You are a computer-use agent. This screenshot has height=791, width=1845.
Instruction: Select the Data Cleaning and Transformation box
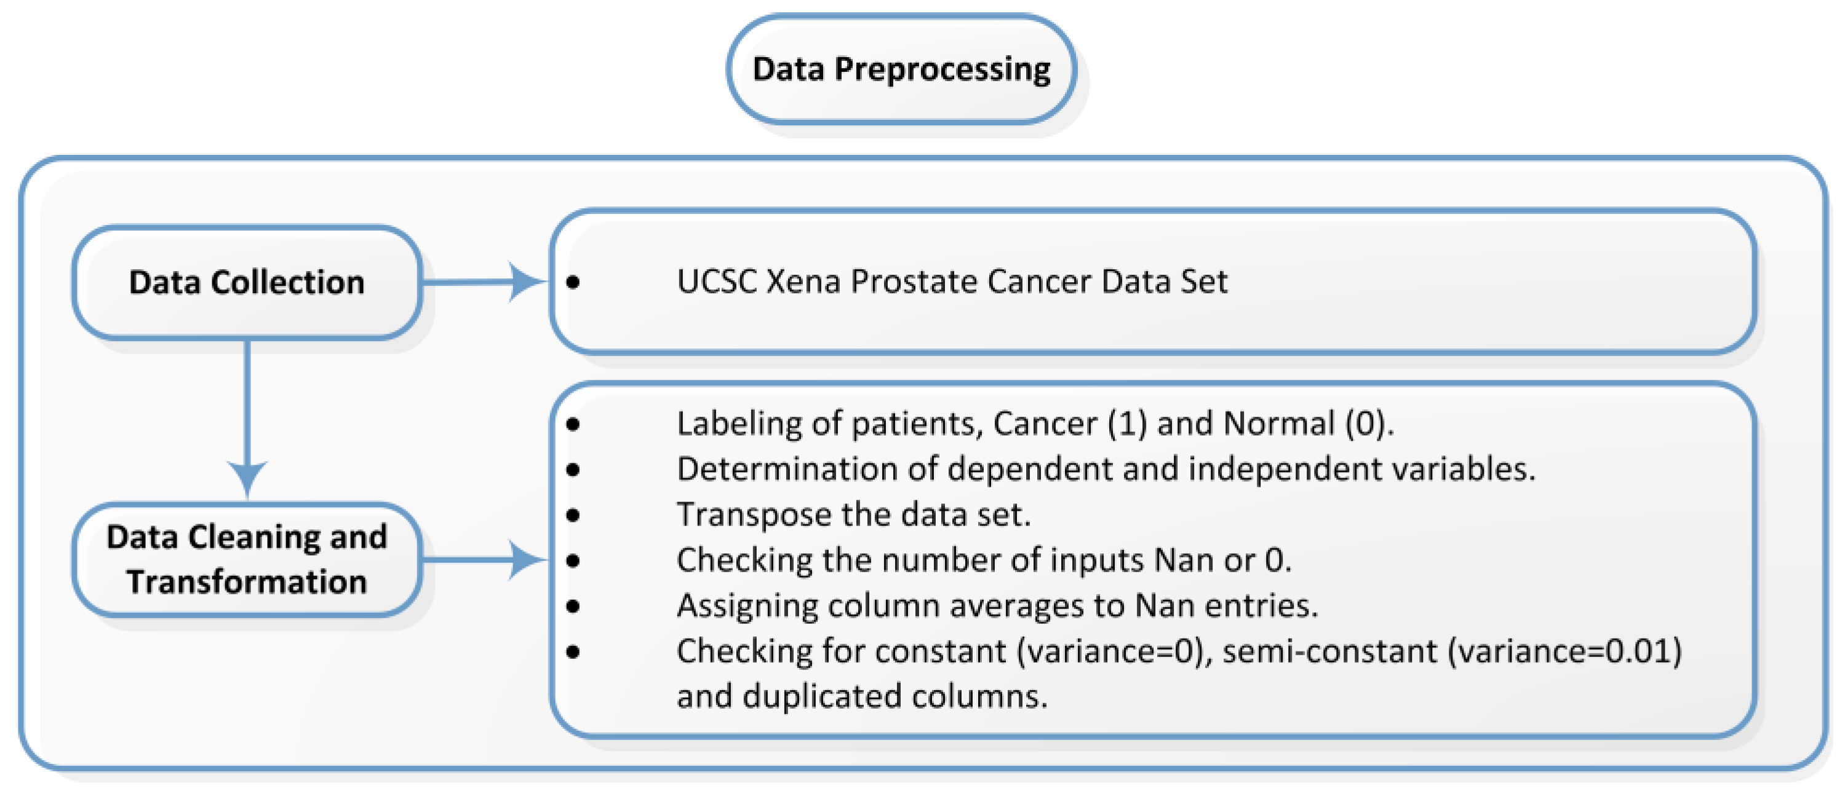point(246,559)
